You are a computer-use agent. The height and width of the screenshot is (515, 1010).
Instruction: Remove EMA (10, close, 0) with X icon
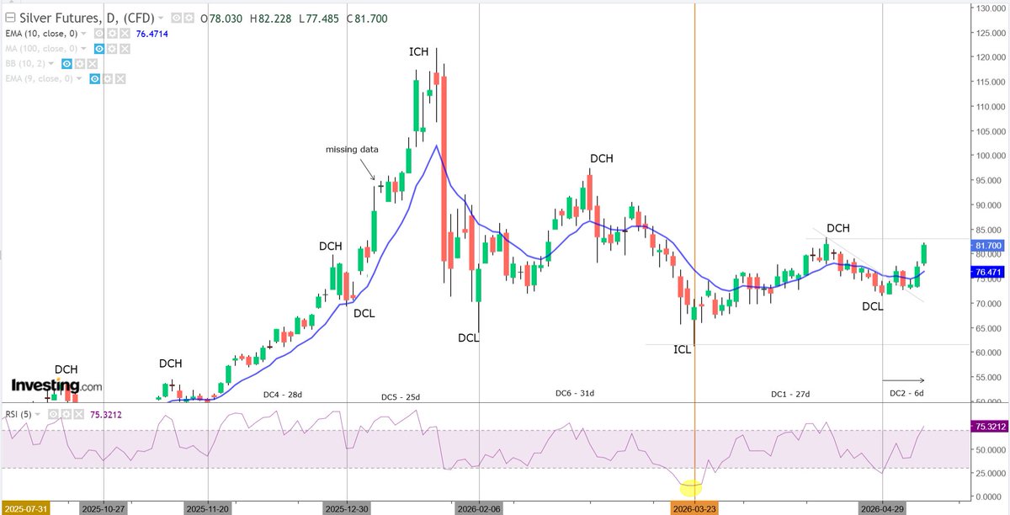[x=125, y=34]
